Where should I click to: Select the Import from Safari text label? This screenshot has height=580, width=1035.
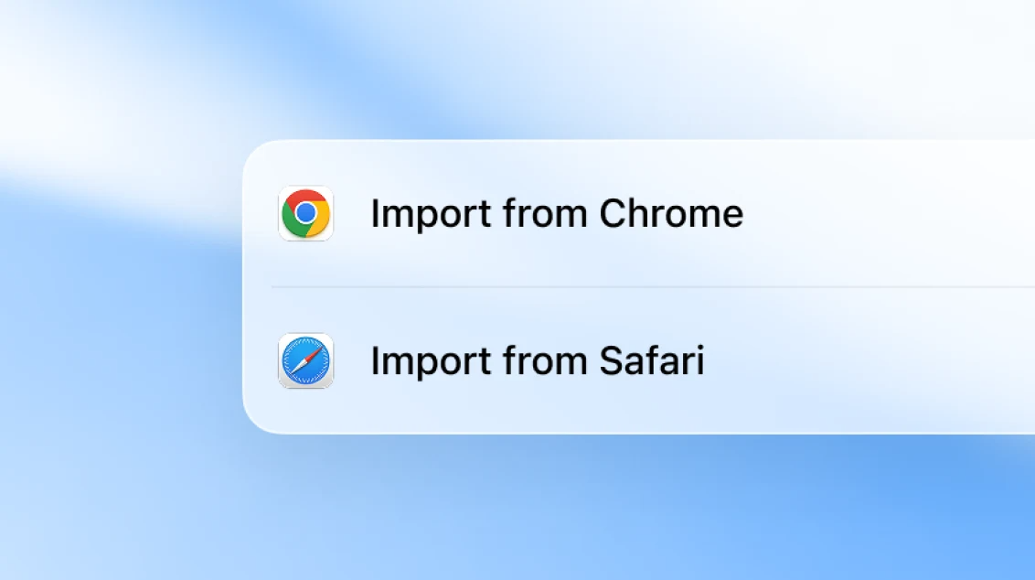point(538,360)
